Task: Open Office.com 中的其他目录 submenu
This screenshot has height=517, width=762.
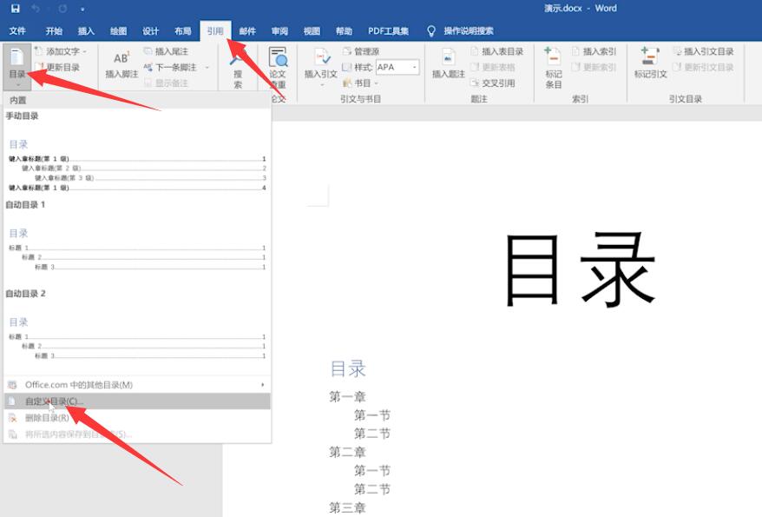Action: tap(136, 385)
